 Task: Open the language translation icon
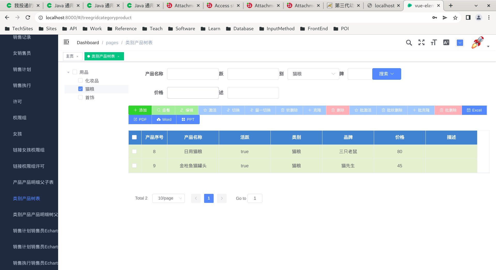[446, 42]
